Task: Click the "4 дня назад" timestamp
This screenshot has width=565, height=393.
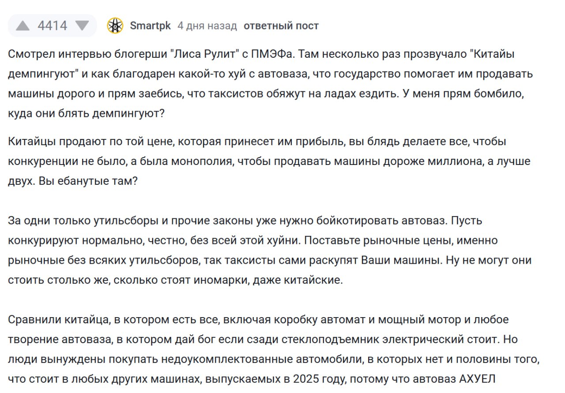Action: (207, 26)
